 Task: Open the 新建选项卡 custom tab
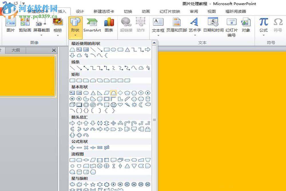pos(104,11)
